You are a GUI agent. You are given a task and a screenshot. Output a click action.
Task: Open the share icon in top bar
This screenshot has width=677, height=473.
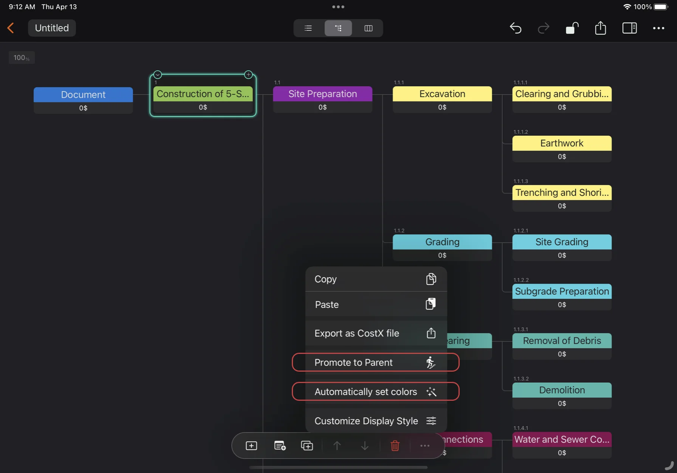pos(600,28)
